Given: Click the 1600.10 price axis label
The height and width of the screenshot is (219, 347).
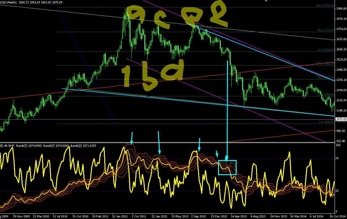Looking at the screenshot, I should click(x=341, y=49).
